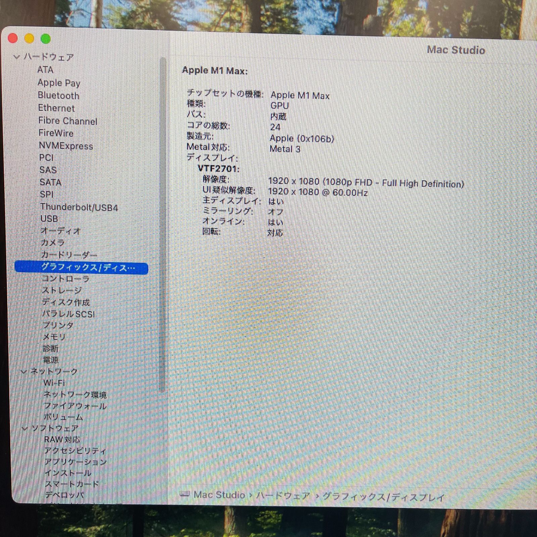537x537 pixels.
Task: Click the yellow minimize window button
Action: (29, 39)
